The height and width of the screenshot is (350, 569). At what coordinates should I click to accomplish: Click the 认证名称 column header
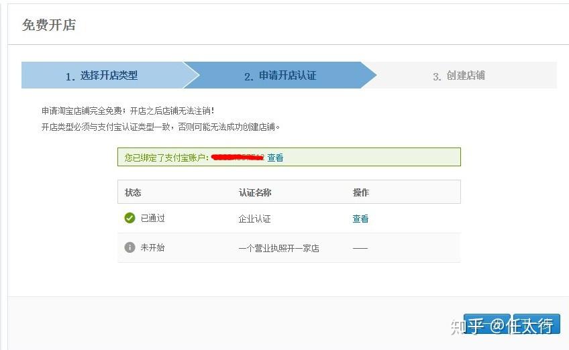click(x=255, y=192)
